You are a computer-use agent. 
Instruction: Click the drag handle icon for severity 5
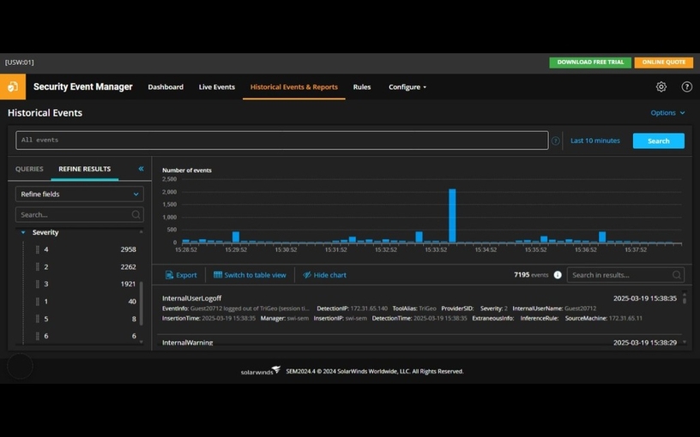point(38,319)
